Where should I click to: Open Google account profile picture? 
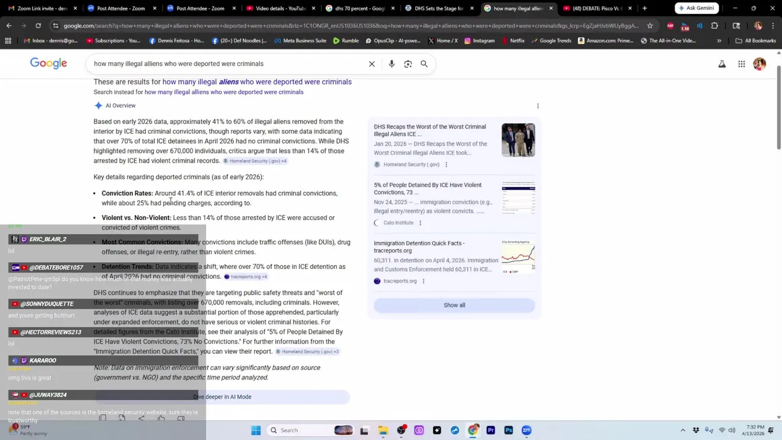click(759, 64)
